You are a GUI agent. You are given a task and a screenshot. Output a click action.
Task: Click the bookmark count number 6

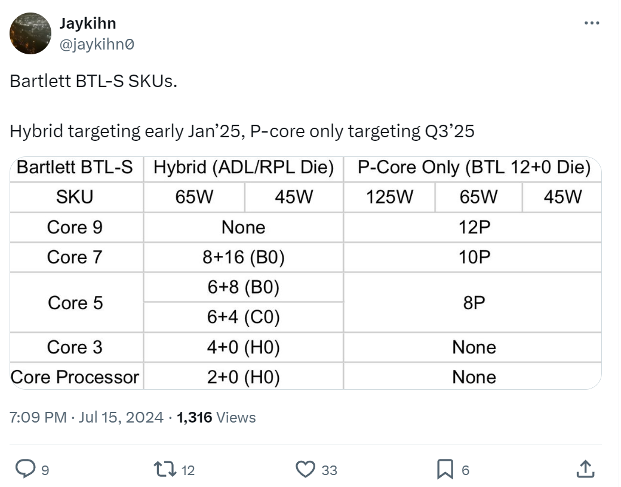466,470
